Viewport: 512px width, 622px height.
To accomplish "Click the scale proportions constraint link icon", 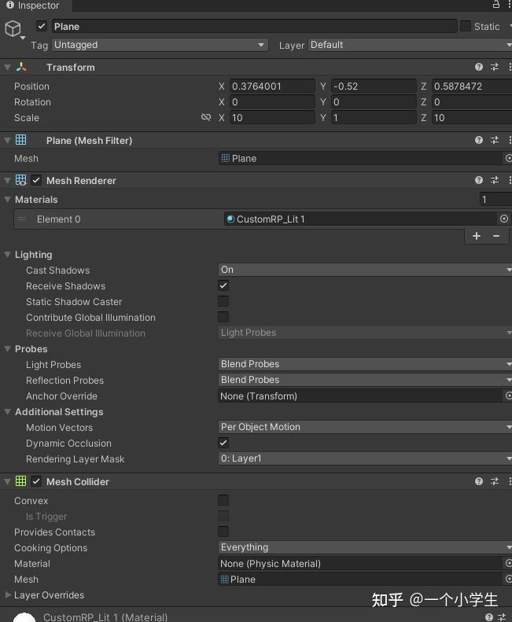I will click(x=206, y=117).
